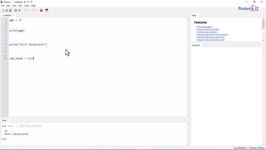Click scroll up arrow of code editor
Viewport: 266px width, 150px height.
(x=188, y=19)
